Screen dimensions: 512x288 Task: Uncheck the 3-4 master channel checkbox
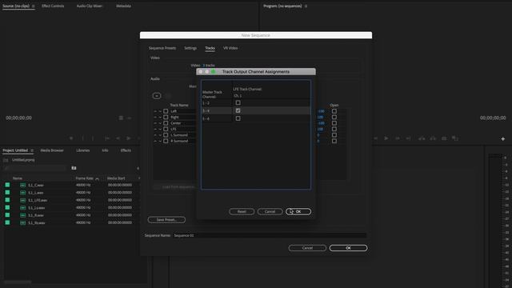pos(238,110)
